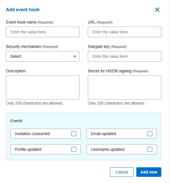Close the Add event hook dialog
This screenshot has width=170, height=183.
tap(157, 10)
